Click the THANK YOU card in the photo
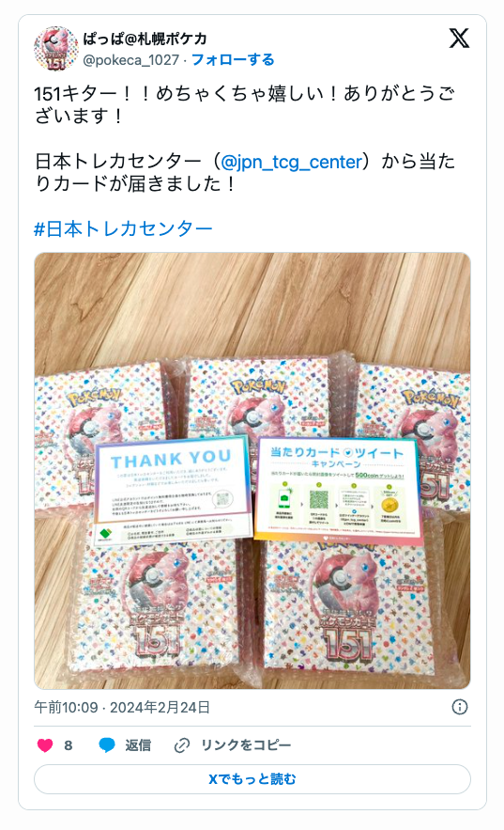504x830 pixels. click(173, 492)
